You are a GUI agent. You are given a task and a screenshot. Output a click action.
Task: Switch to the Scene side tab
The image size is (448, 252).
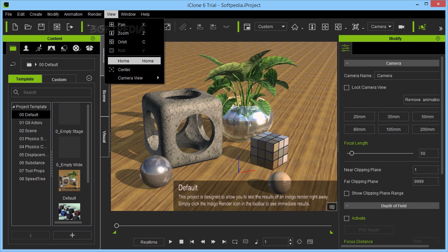click(105, 96)
